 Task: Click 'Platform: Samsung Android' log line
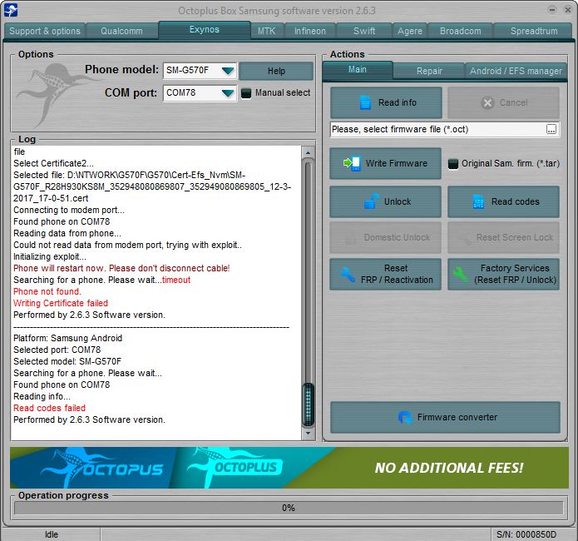[68, 338]
